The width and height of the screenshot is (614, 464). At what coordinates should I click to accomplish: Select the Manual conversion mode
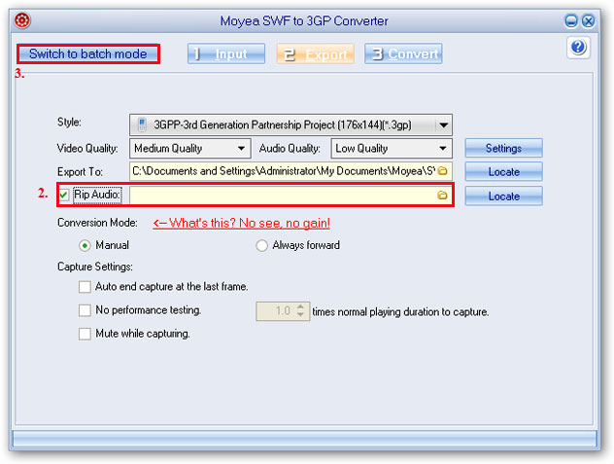(85, 246)
